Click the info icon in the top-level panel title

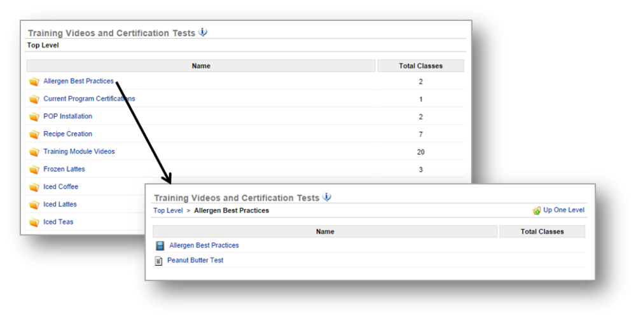[203, 32]
